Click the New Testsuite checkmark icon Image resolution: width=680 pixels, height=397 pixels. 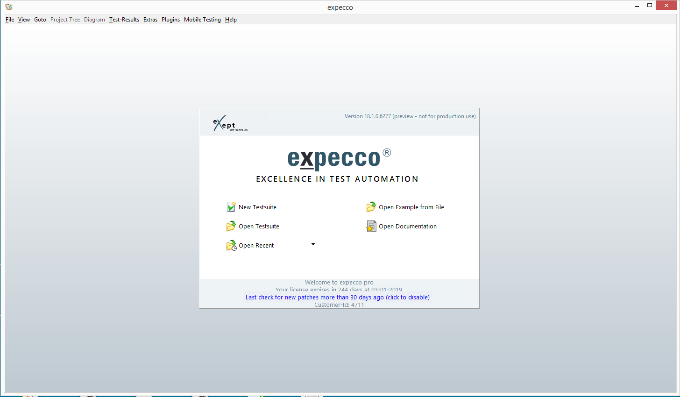click(x=231, y=207)
